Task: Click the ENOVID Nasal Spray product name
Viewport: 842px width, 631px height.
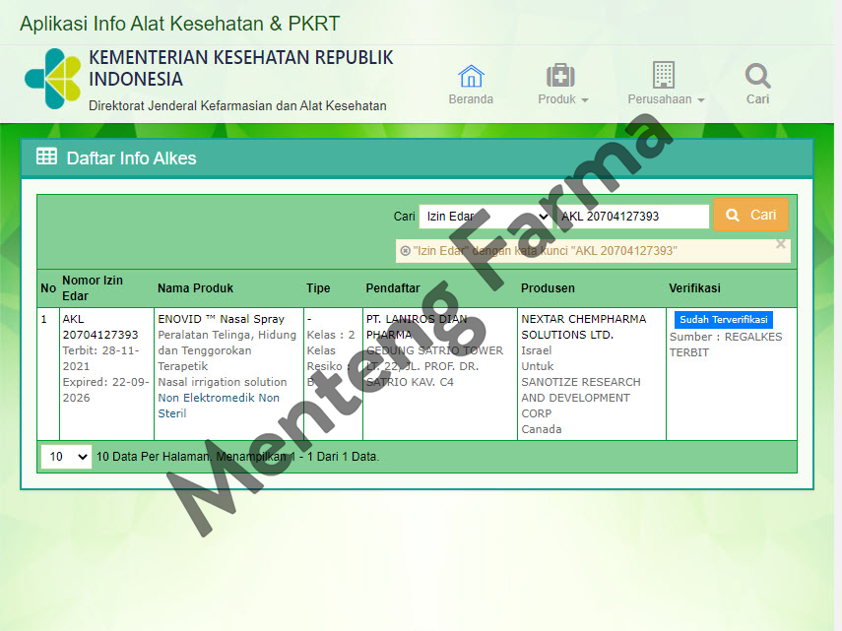Action: [x=221, y=319]
